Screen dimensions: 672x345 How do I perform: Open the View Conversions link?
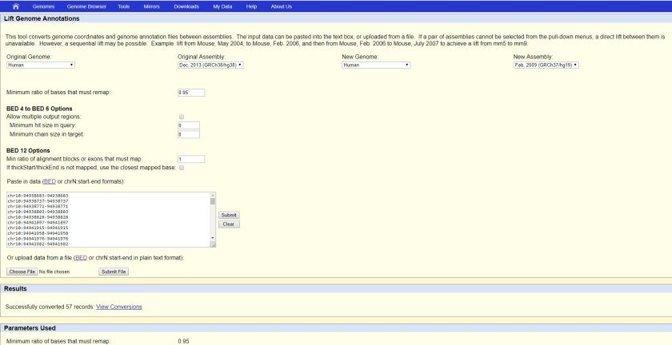pyautogui.click(x=118, y=306)
